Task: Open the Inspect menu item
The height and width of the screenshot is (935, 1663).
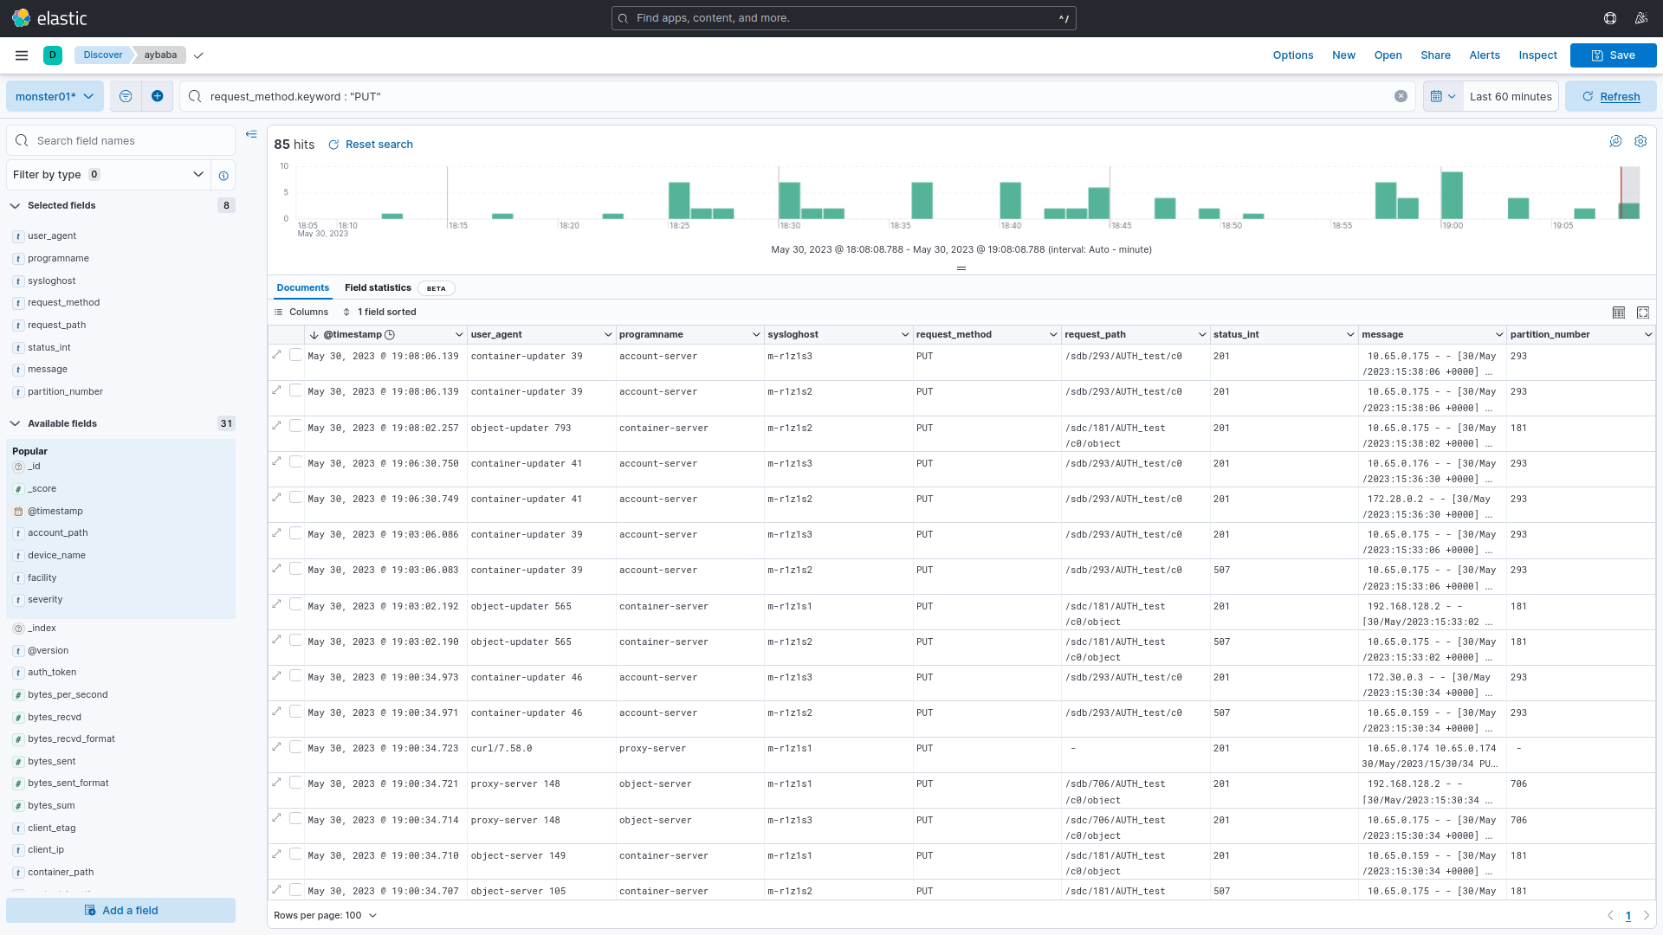Action: tap(1537, 55)
